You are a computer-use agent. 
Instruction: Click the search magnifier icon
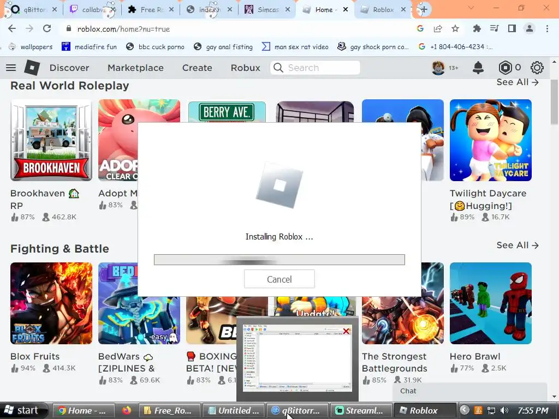tap(278, 68)
